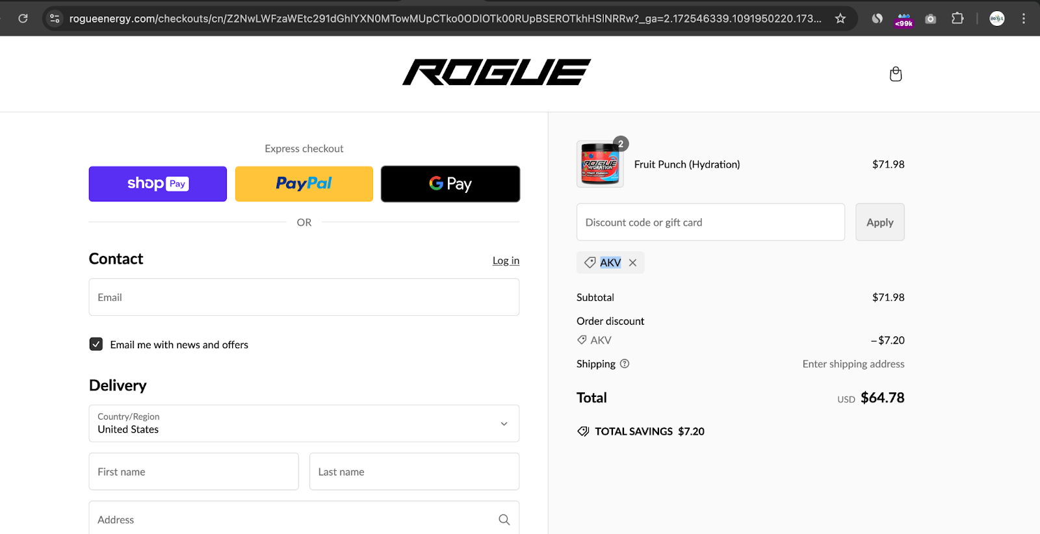Click the Enter shipping address text

click(x=853, y=364)
